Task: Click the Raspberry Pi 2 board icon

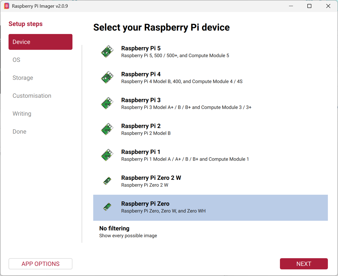Action: [x=107, y=129]
